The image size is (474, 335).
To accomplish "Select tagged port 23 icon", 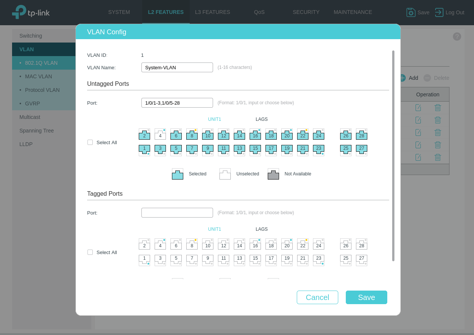I will point(319,260).
